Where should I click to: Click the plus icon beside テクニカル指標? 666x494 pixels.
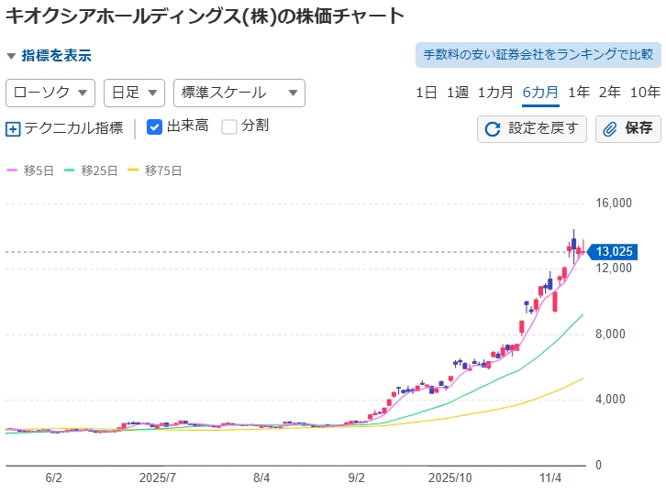coord(13,129)
